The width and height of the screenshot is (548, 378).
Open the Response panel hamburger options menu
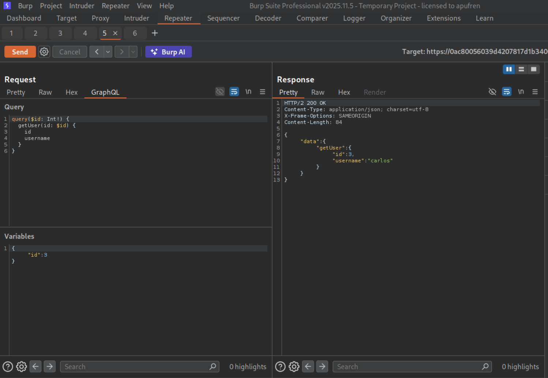[x=535, y=92]
